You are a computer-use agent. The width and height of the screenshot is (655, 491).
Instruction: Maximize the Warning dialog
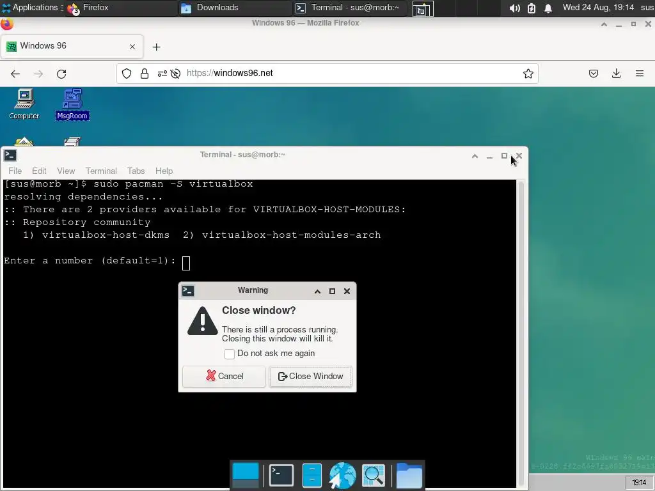(332, 291)
